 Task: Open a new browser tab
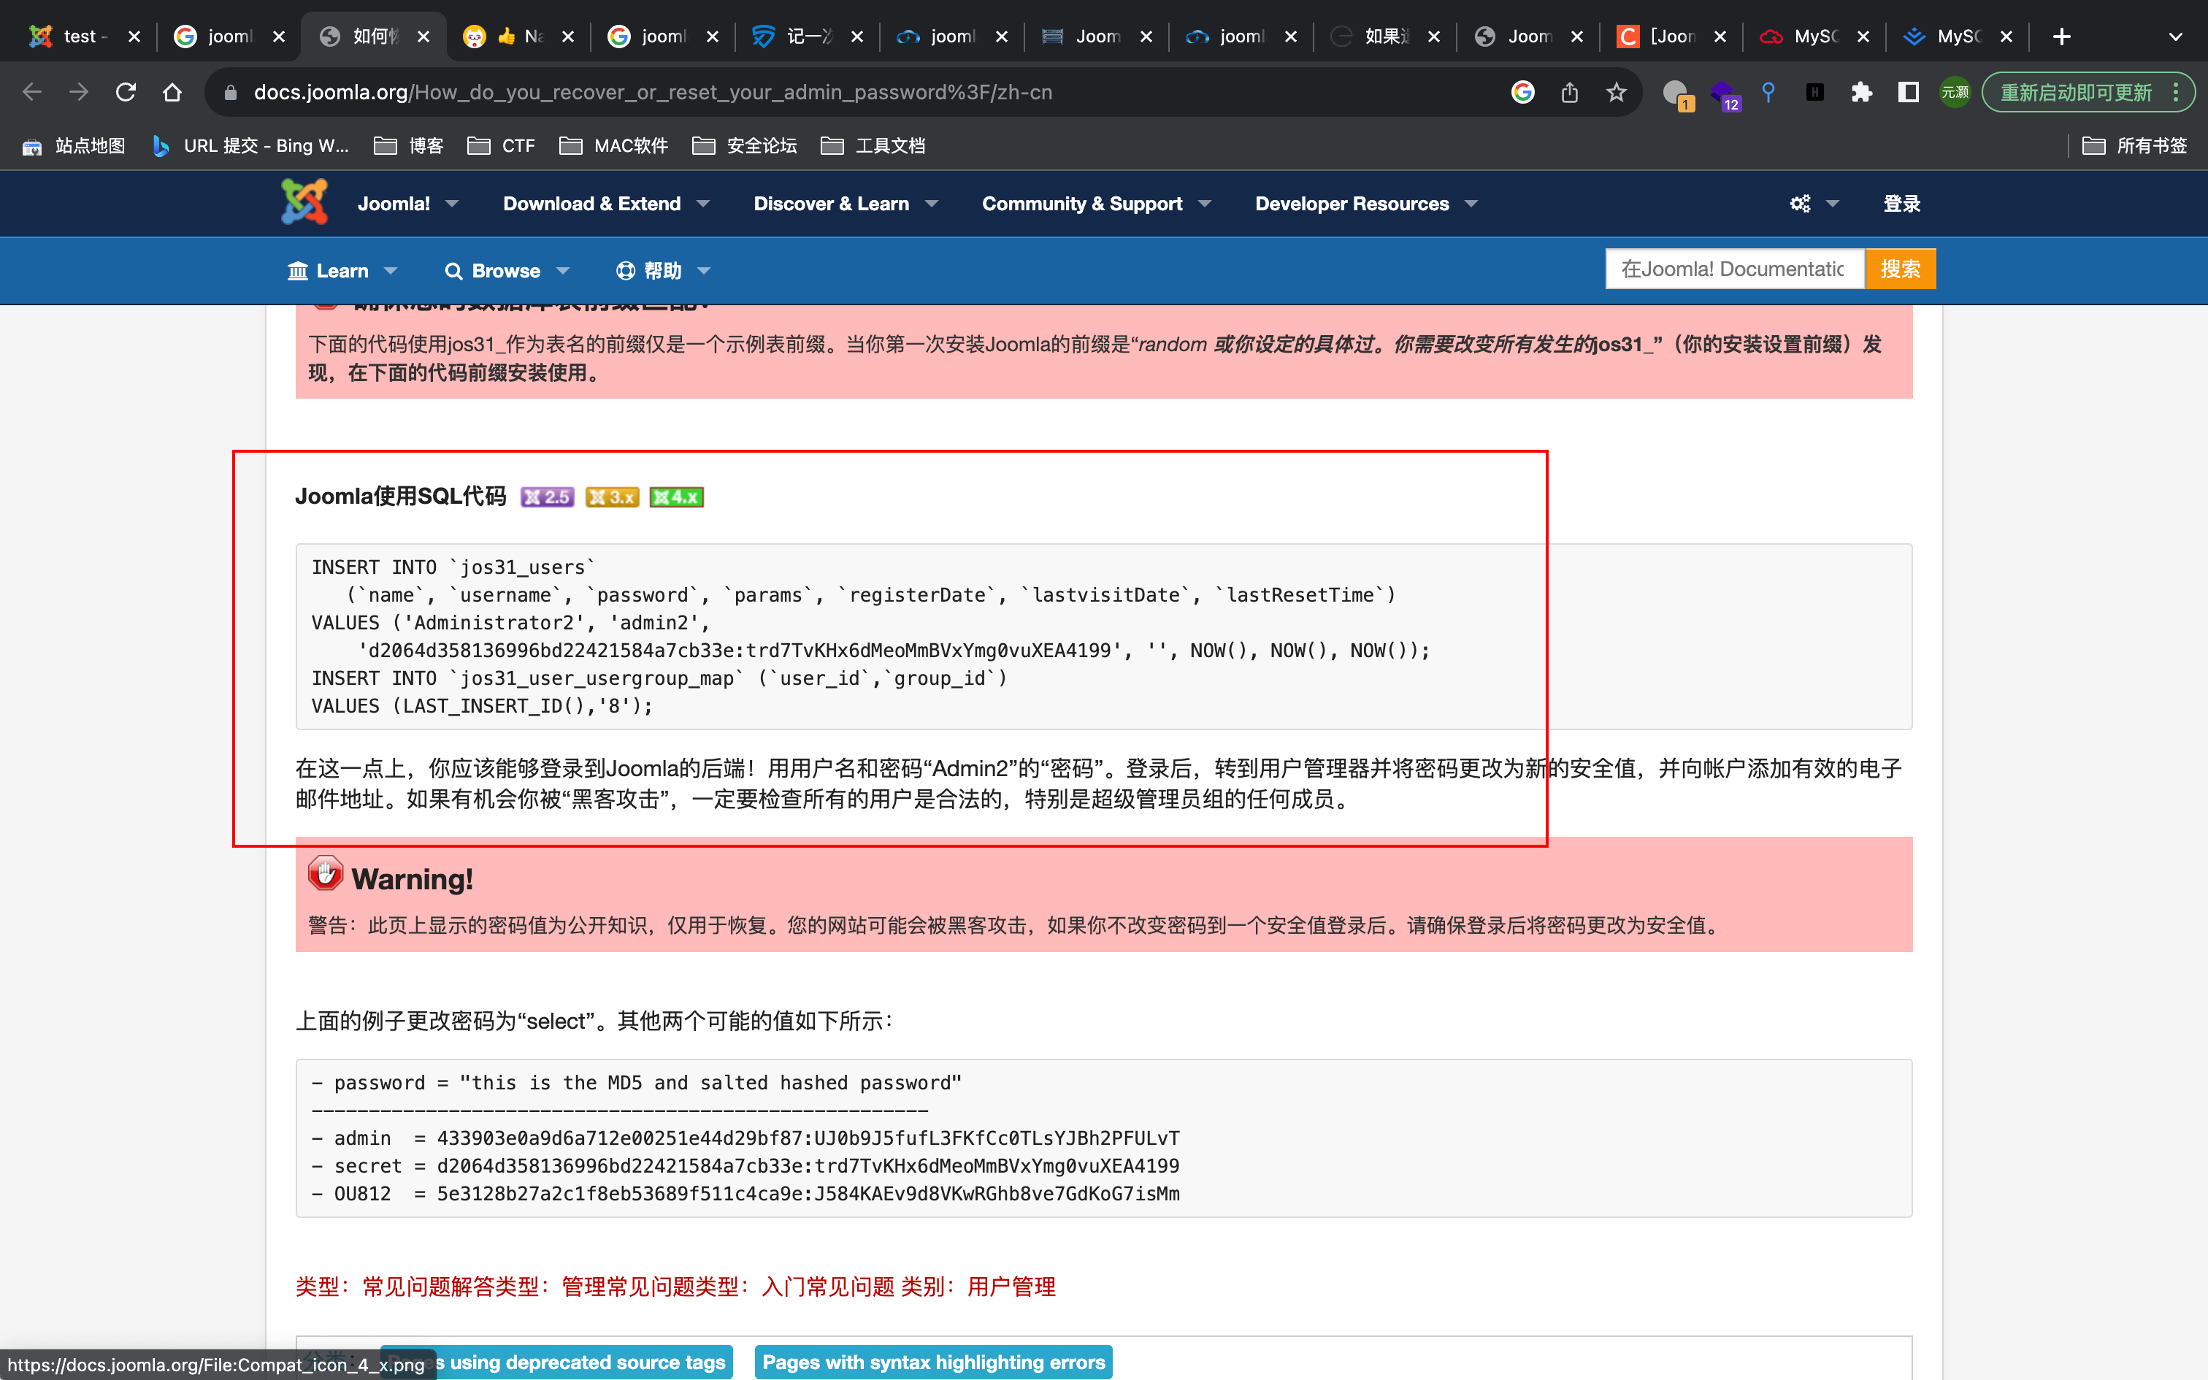[2062, 37]
